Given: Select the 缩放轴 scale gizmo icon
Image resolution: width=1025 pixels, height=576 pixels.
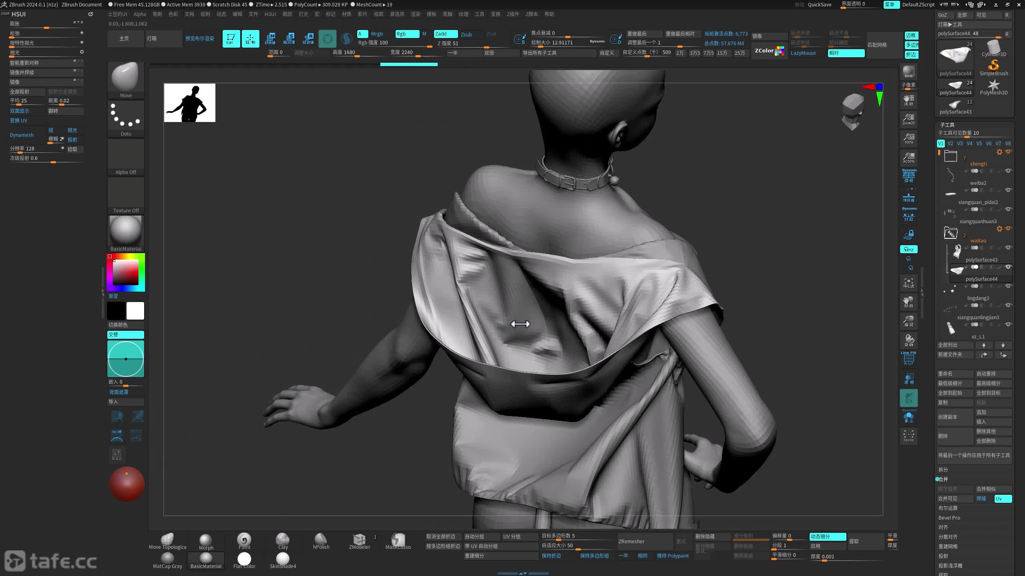Looking at the screenshot, I should pyautogui.click(x=289, y=38).
